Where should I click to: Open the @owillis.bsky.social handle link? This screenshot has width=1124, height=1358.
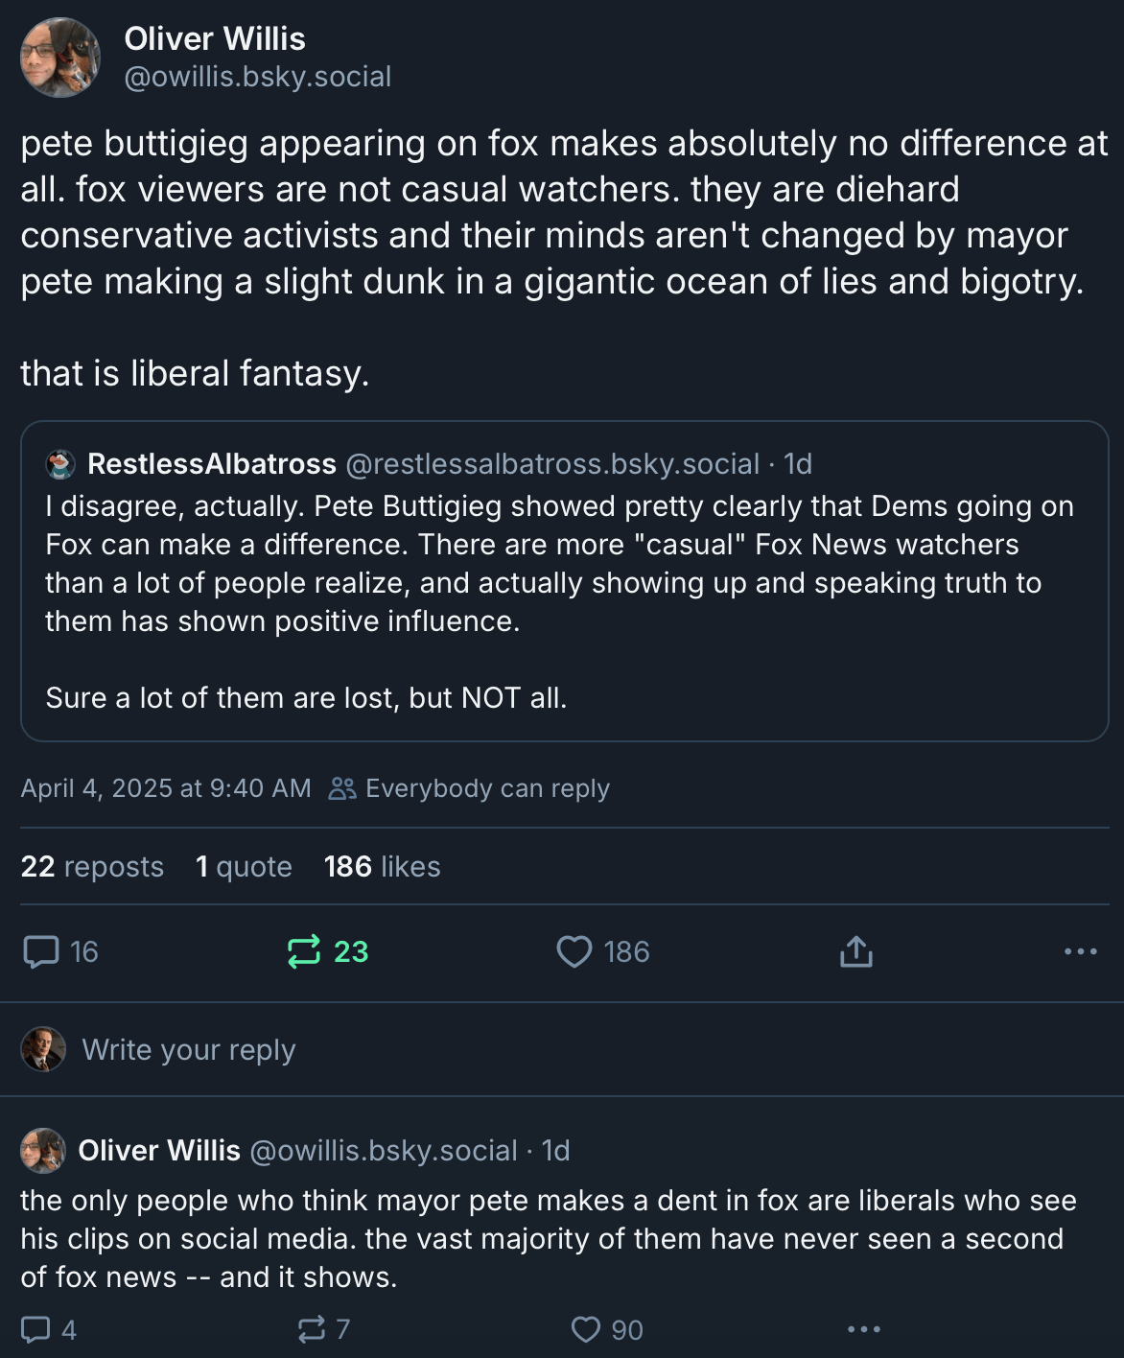click(x=258, y=77)
